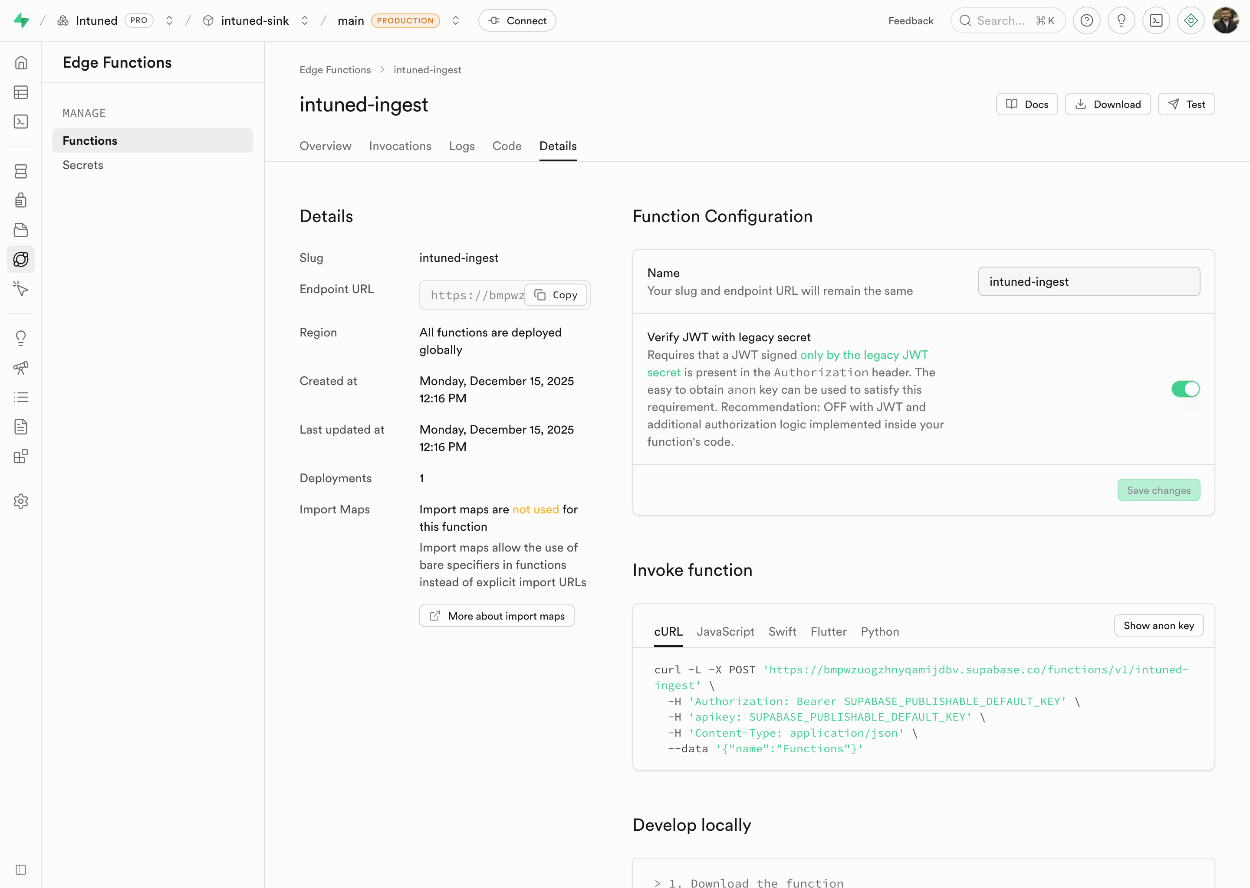This screenshot has height=888, width=1250.
Task: Open API Docs document sidebar icon
Action: (21, 427)
